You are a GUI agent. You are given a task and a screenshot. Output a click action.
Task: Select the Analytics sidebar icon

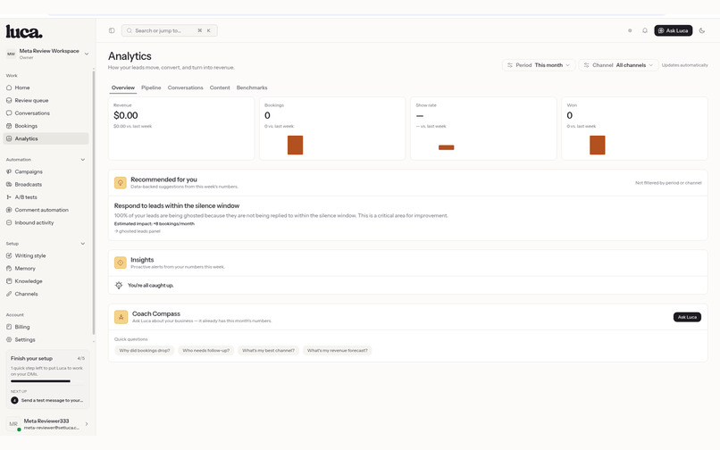9,138
